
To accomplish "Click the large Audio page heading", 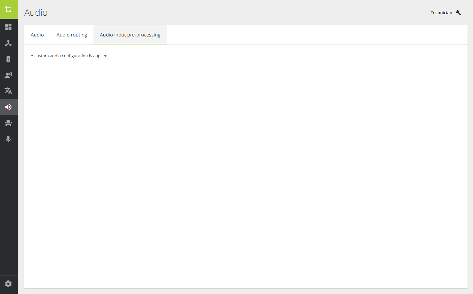I will [36, 12].
